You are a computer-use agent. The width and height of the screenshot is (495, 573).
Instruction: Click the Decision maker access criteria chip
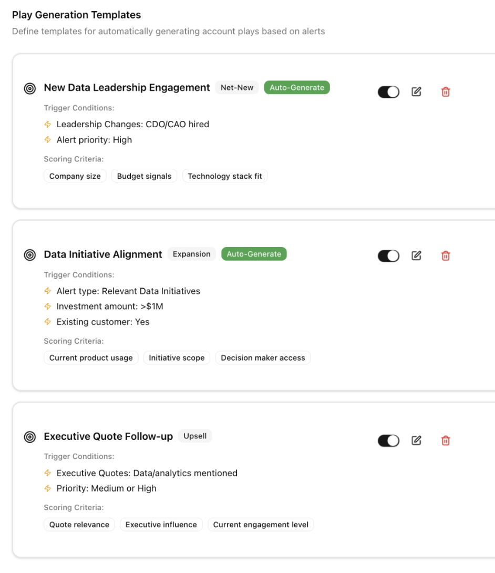point(263,357)
